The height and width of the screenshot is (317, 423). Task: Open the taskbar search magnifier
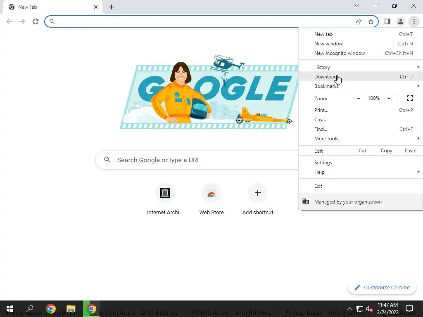pos(30,309)
